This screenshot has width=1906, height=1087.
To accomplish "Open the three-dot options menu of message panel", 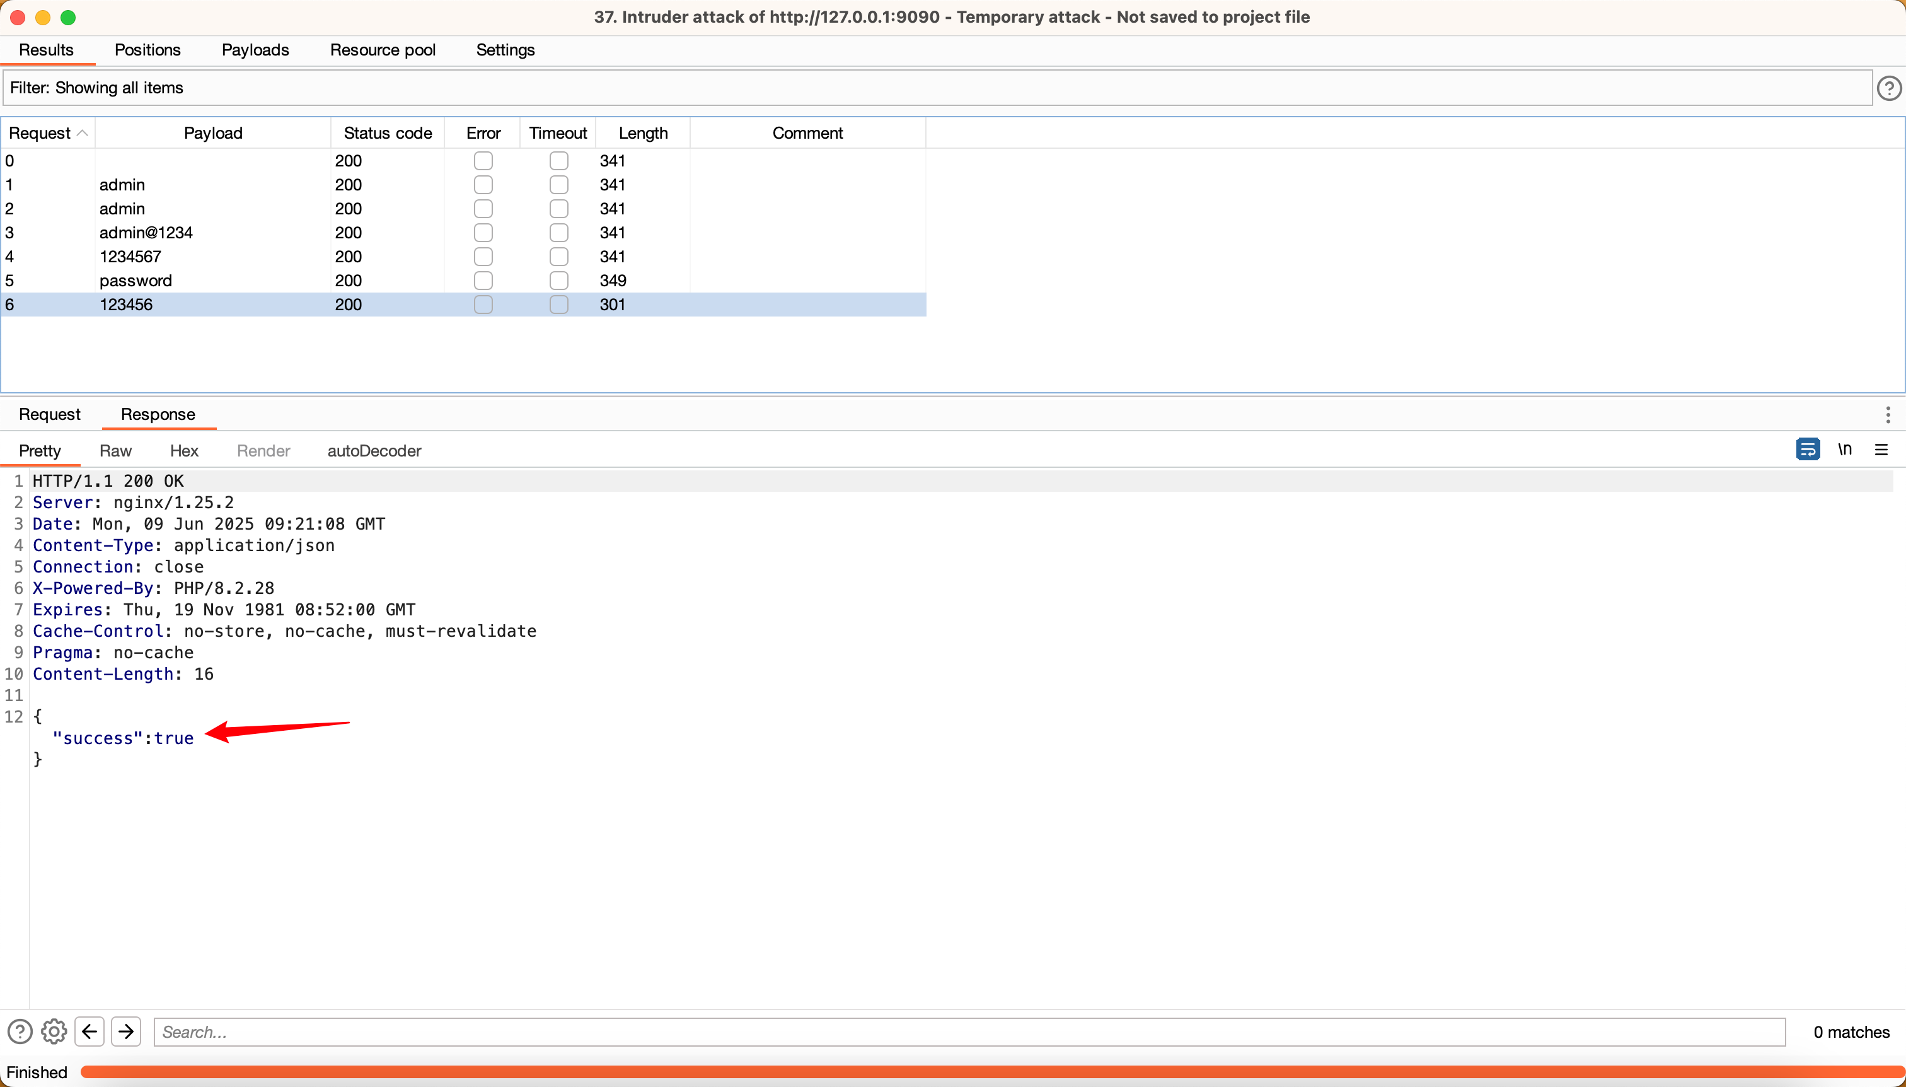I will (x=1887, y=415).
